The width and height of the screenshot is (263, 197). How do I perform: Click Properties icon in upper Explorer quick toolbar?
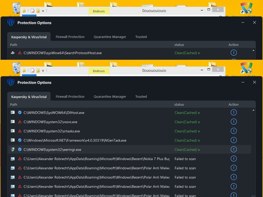coord(33,11)
